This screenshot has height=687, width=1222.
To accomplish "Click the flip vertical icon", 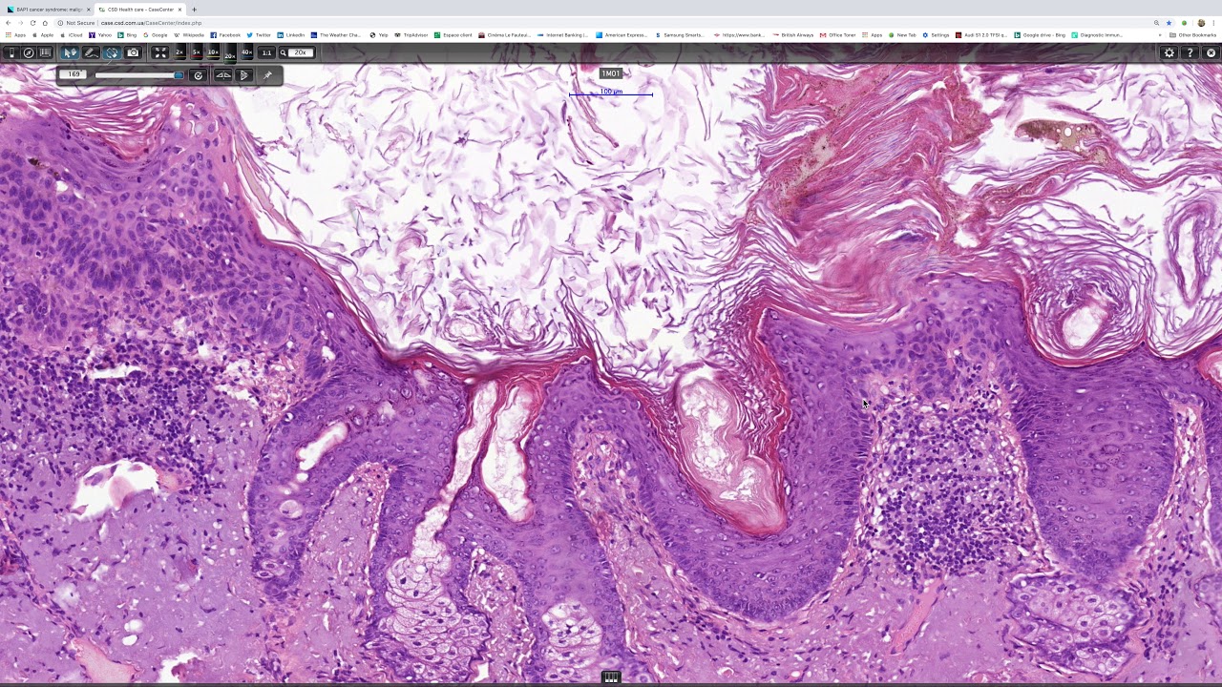I will point(244,75).
